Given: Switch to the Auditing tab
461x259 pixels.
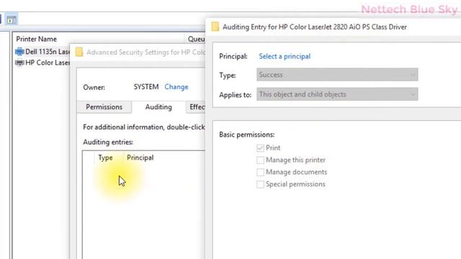Looking at the screenshot, I should click(158, 107).
